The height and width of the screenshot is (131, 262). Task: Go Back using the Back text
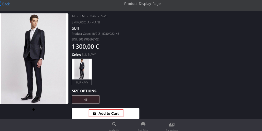point(6,4)
